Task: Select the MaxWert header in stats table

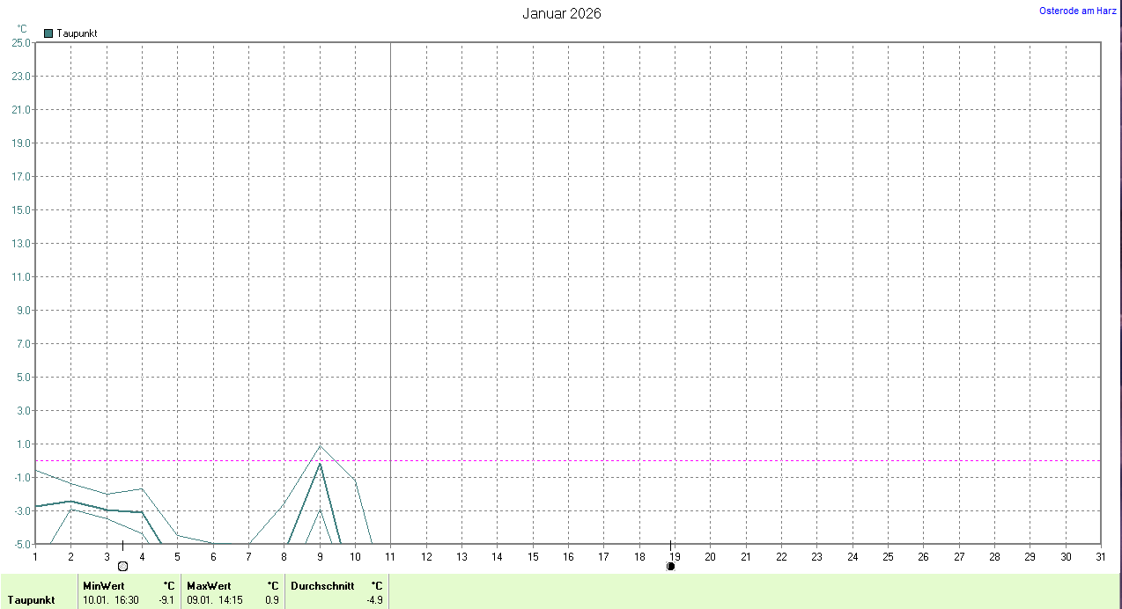Action: tap(209, 585)
